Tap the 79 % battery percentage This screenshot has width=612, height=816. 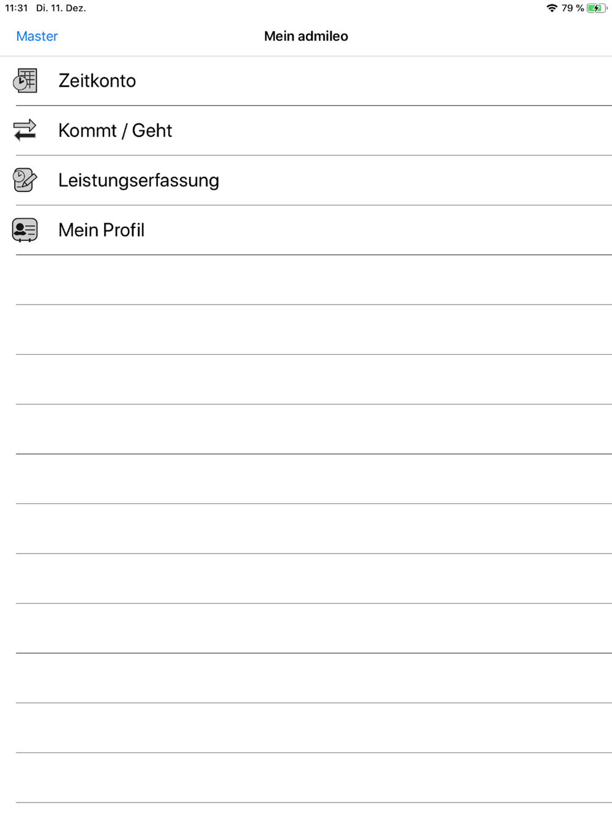(x=573, y=8)
